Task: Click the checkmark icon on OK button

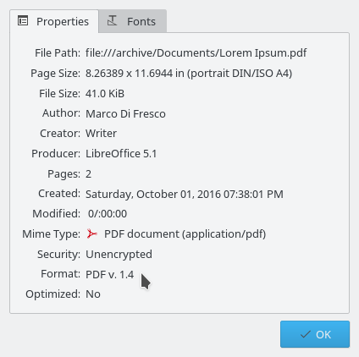Action: tap(306, 334)
